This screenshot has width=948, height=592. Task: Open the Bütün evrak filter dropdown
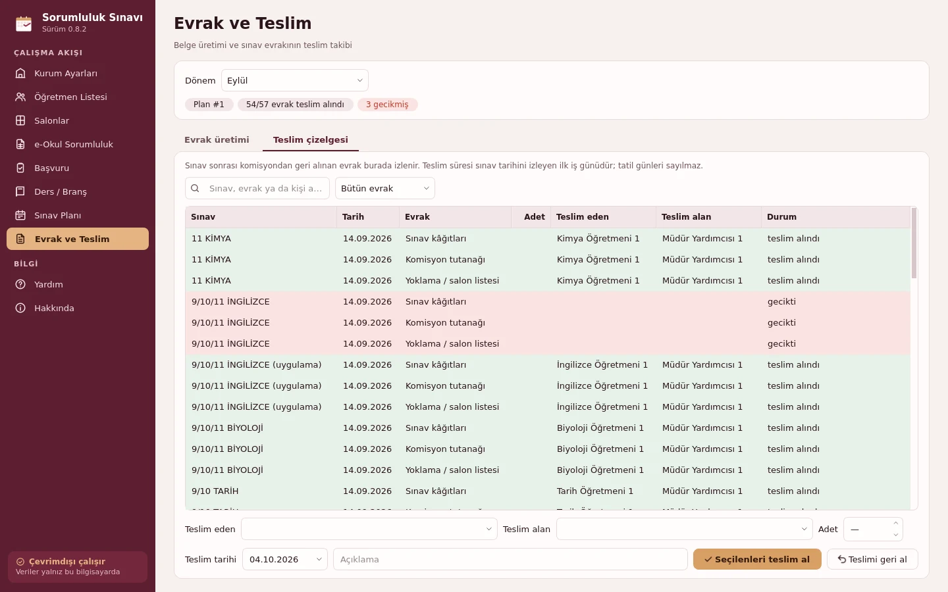385,188
